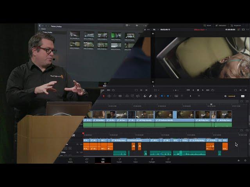Play in reverse in the timeline viewer
This screenshot has width=250, height=187.
pyautogui.click(x=193, y=90)
